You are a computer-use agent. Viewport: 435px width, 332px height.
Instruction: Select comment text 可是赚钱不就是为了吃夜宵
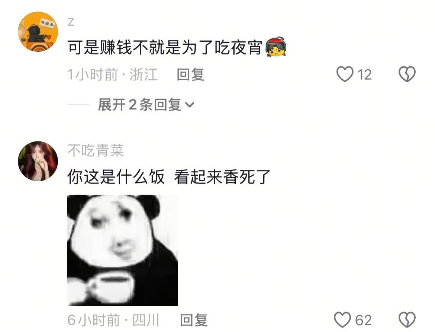pos(165,48)
